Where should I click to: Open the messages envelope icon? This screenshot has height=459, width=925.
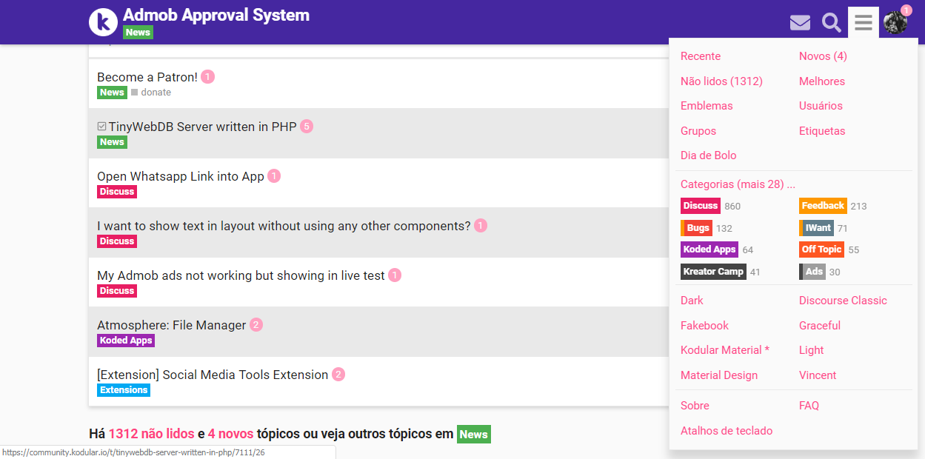[x=800, y=23]
